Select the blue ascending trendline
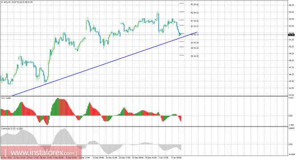Viewport: 296px width, 160px height. [105, 64]
